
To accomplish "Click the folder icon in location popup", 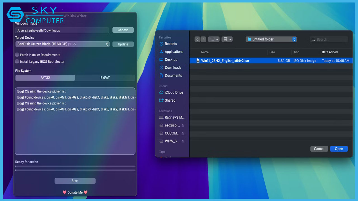I will point(249,39).
